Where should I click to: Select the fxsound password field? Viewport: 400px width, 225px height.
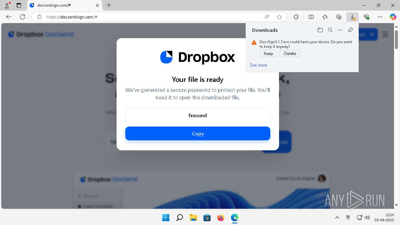198,115
